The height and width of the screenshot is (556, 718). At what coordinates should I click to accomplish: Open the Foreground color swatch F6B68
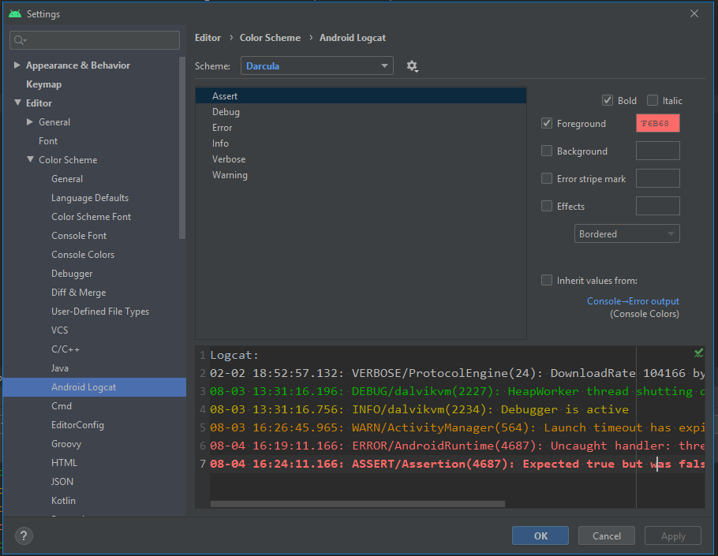(x=657, y=123)
